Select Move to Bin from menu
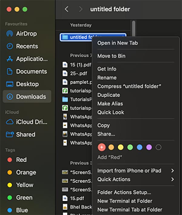The image size is (182, 215). pyautogui.click(x=111, y=56)
